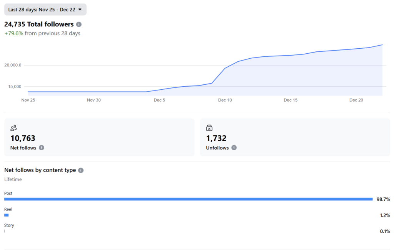Open the Last 28 days date range dropdown
Screen dimensions: 394x250
pos(45,10)
